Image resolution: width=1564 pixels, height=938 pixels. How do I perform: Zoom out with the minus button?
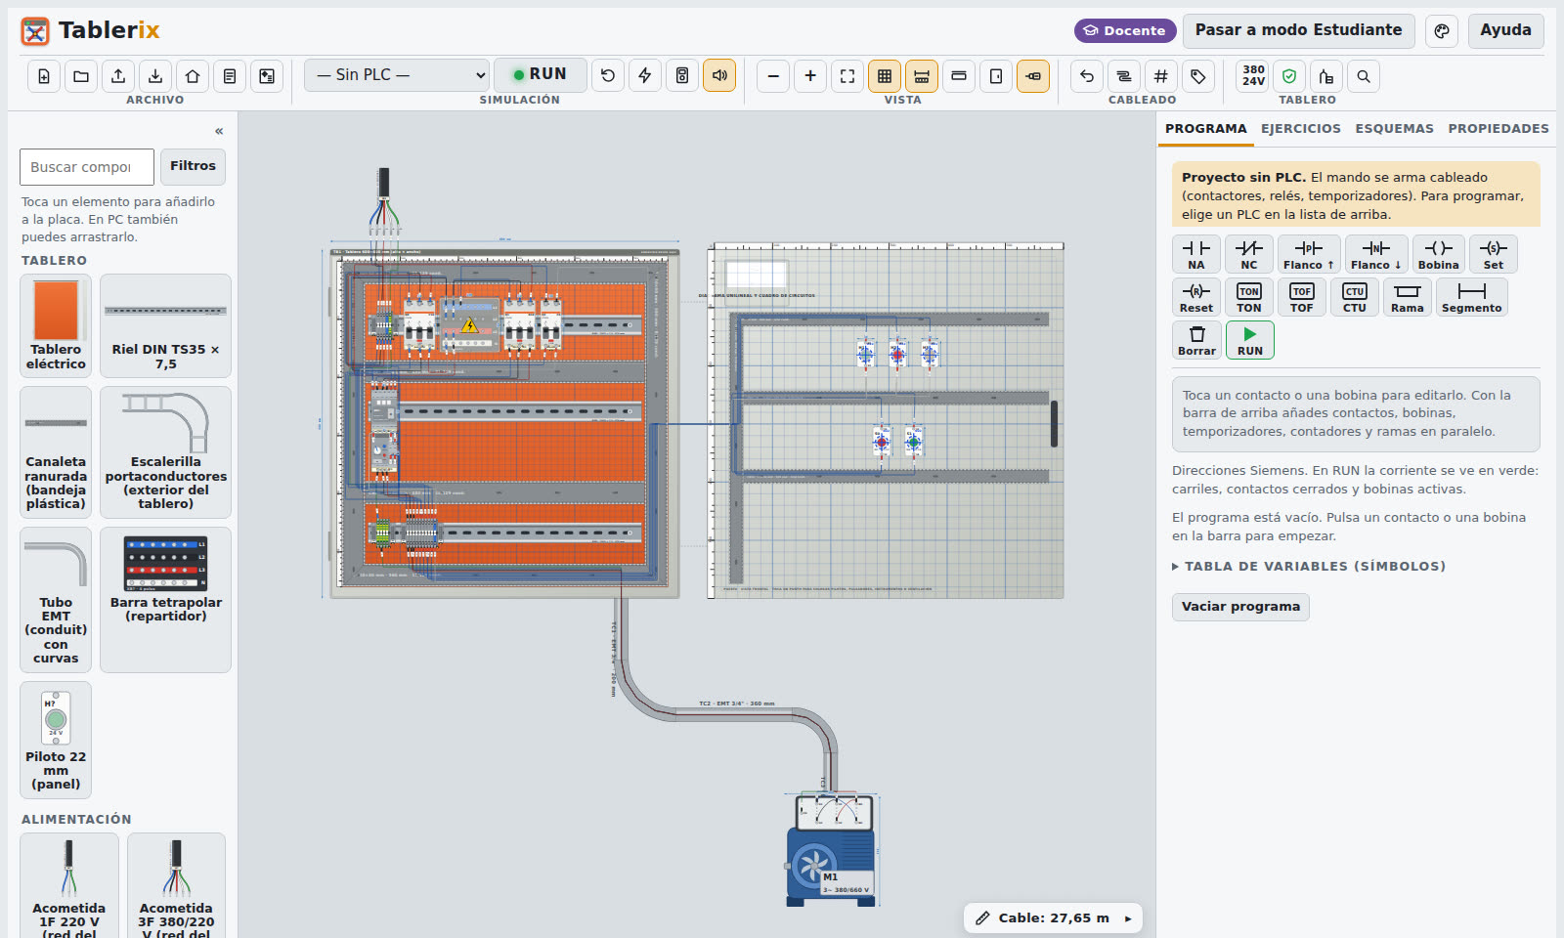click(773, 76)
